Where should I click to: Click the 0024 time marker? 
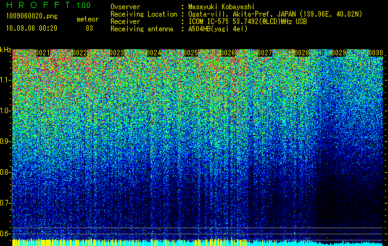coord(154,53)
